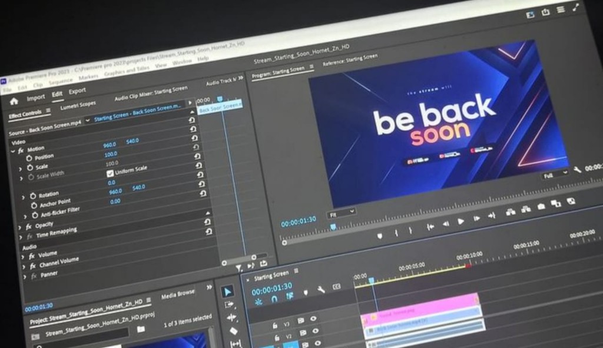The width and height of the screenshot is (603, 348).
Task: Go to In point in Program monitor
Action: [430, 227]
